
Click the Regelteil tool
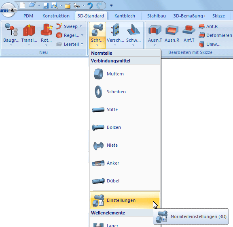click(68, 35)
